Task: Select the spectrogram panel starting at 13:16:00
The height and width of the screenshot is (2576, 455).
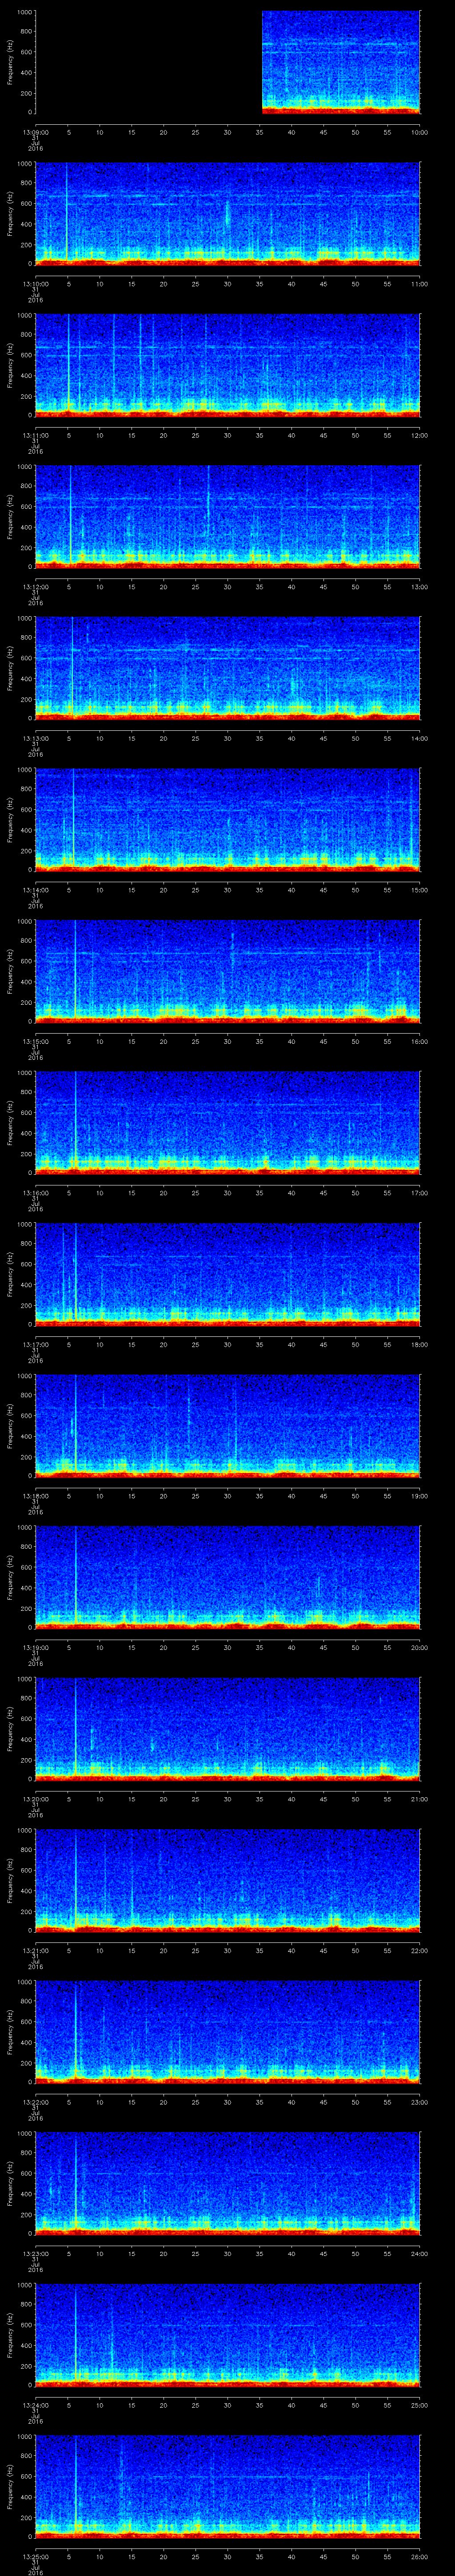Action: [228, 1122]
